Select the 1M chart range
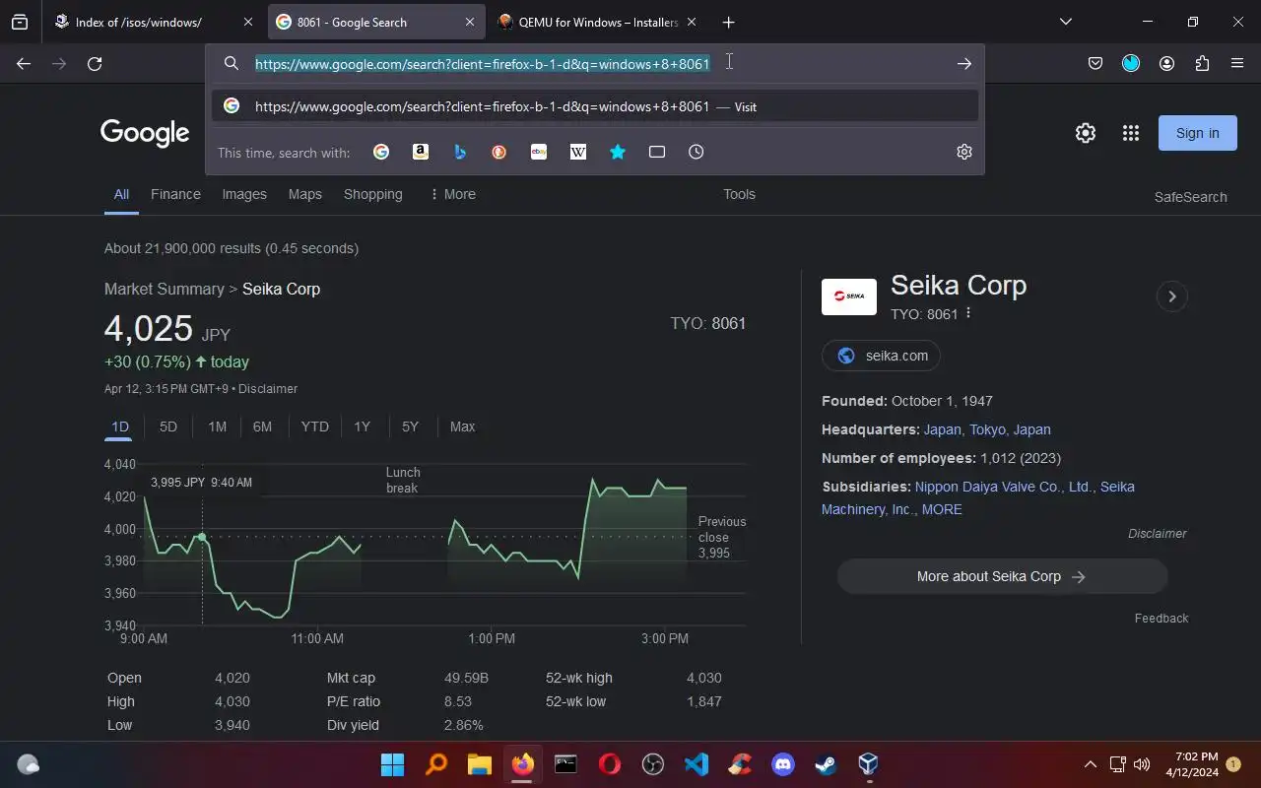 pyautogui.click(x=217, y=427)
